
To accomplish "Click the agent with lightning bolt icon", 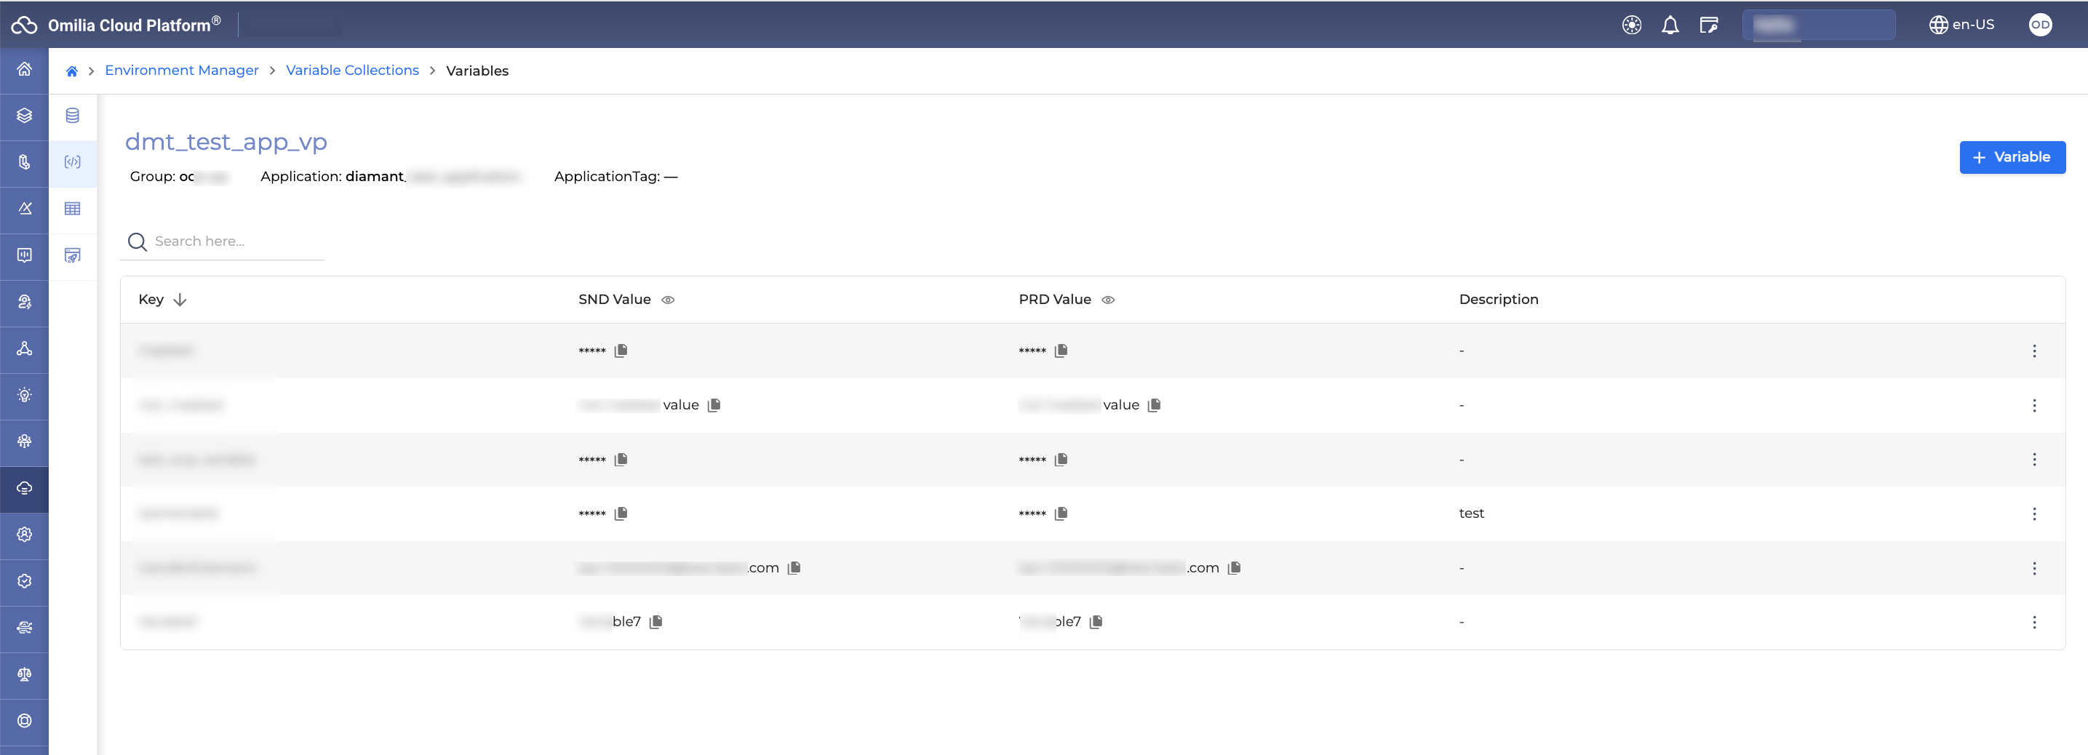I will [x=24, y=302].
